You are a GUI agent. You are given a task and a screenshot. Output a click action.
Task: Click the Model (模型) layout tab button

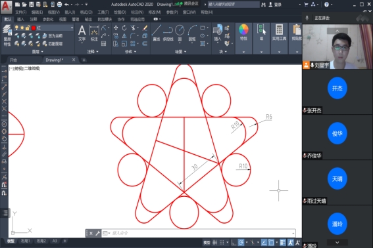(11, 241)
